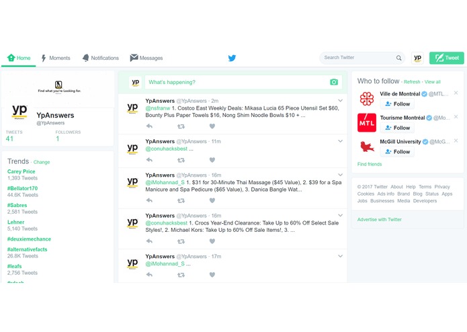This screenshot has height=332, width=467.
Task: Open the #Sabres trend
Action: (x=17, y=205)
